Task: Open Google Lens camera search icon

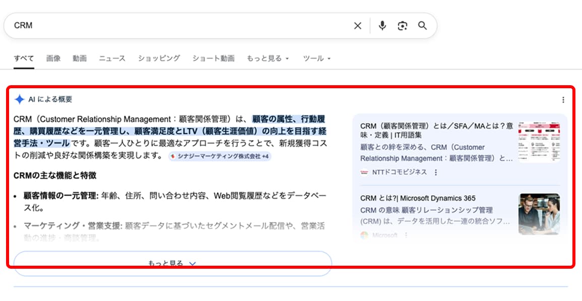Action: pyautogui.click(x=403, y=25)
